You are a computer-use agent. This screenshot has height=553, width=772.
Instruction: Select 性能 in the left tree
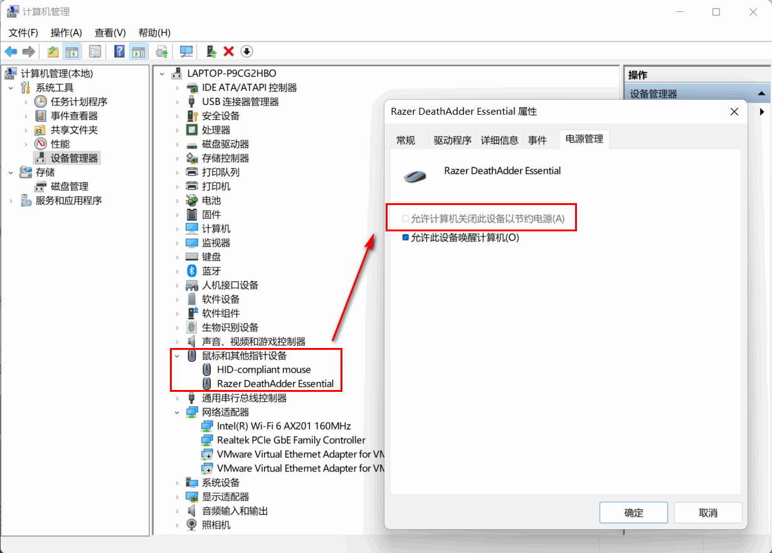pyautogui.click(x=60, y=144)
